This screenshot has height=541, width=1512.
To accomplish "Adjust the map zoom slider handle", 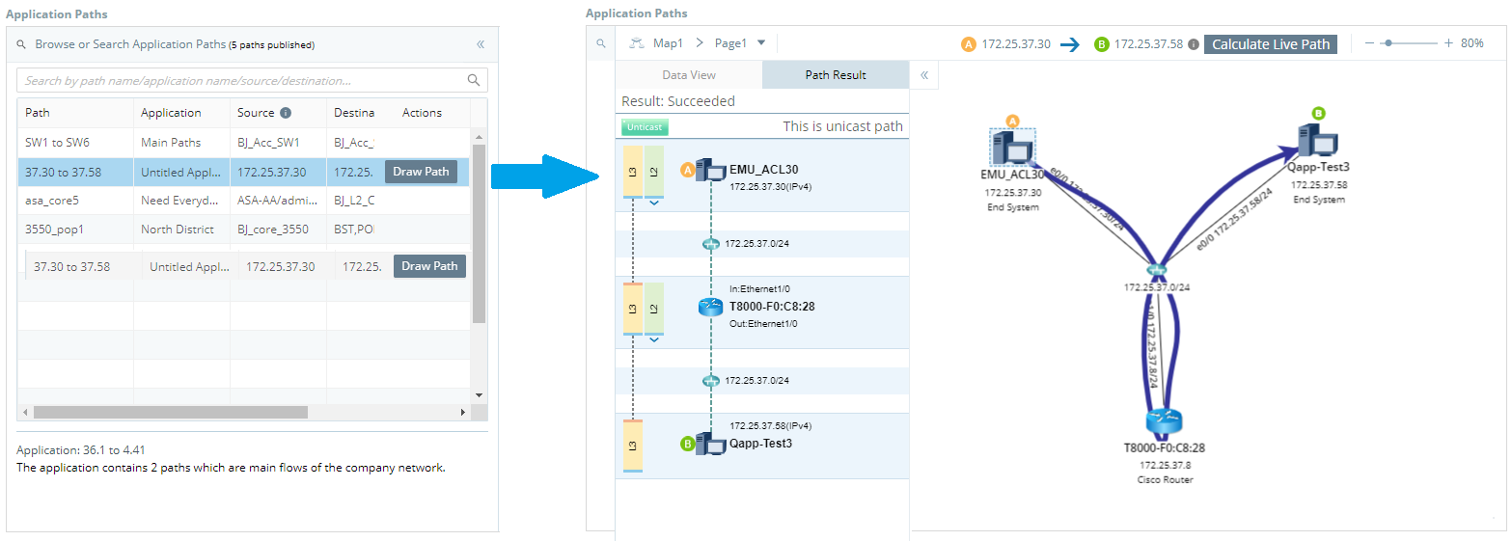I will click(1388, 43).
